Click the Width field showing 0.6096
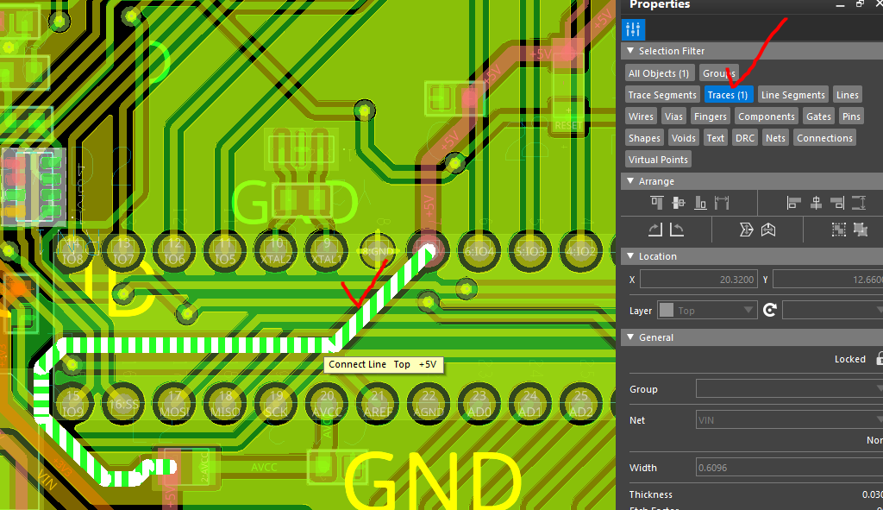 [789, 468]
